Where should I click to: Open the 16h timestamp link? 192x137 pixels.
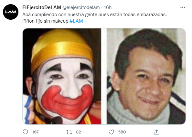tap(108, 7)
